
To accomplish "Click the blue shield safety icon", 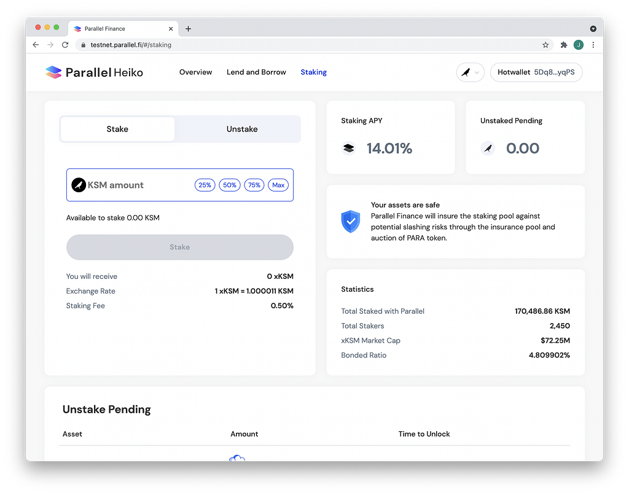I will [351, 222].
